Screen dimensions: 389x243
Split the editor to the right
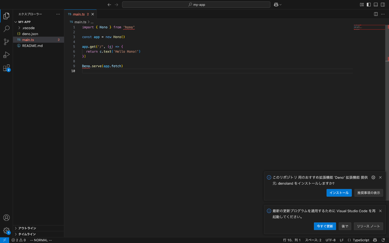point(376,14)
